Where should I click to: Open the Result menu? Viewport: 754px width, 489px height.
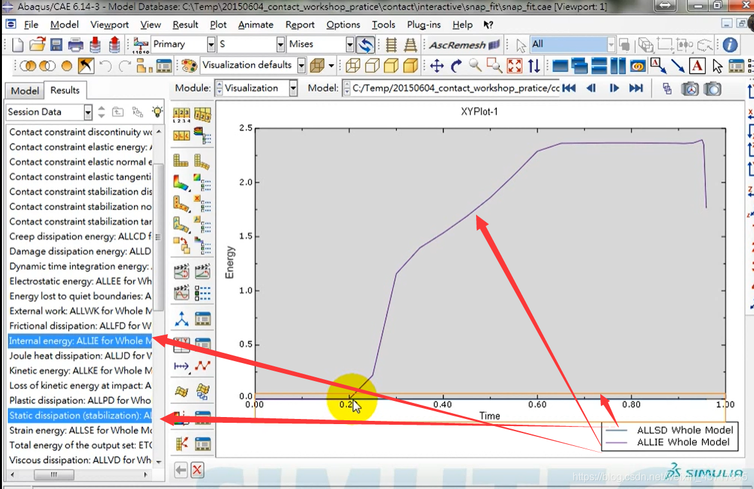pyautogui.click(x=186, y=25)
